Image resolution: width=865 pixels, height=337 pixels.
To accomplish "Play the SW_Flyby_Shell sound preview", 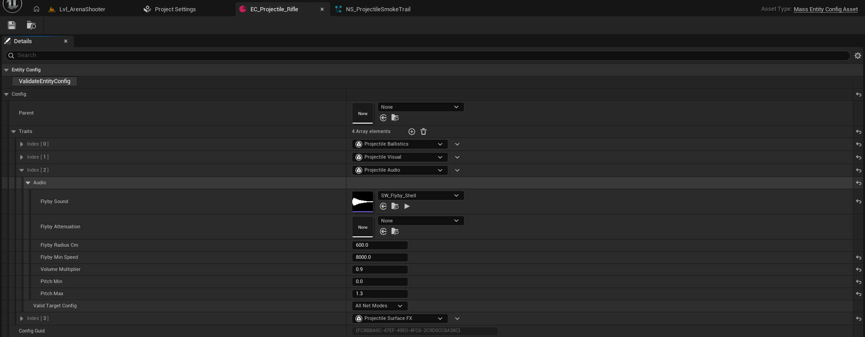I will (x=407, y=206).
